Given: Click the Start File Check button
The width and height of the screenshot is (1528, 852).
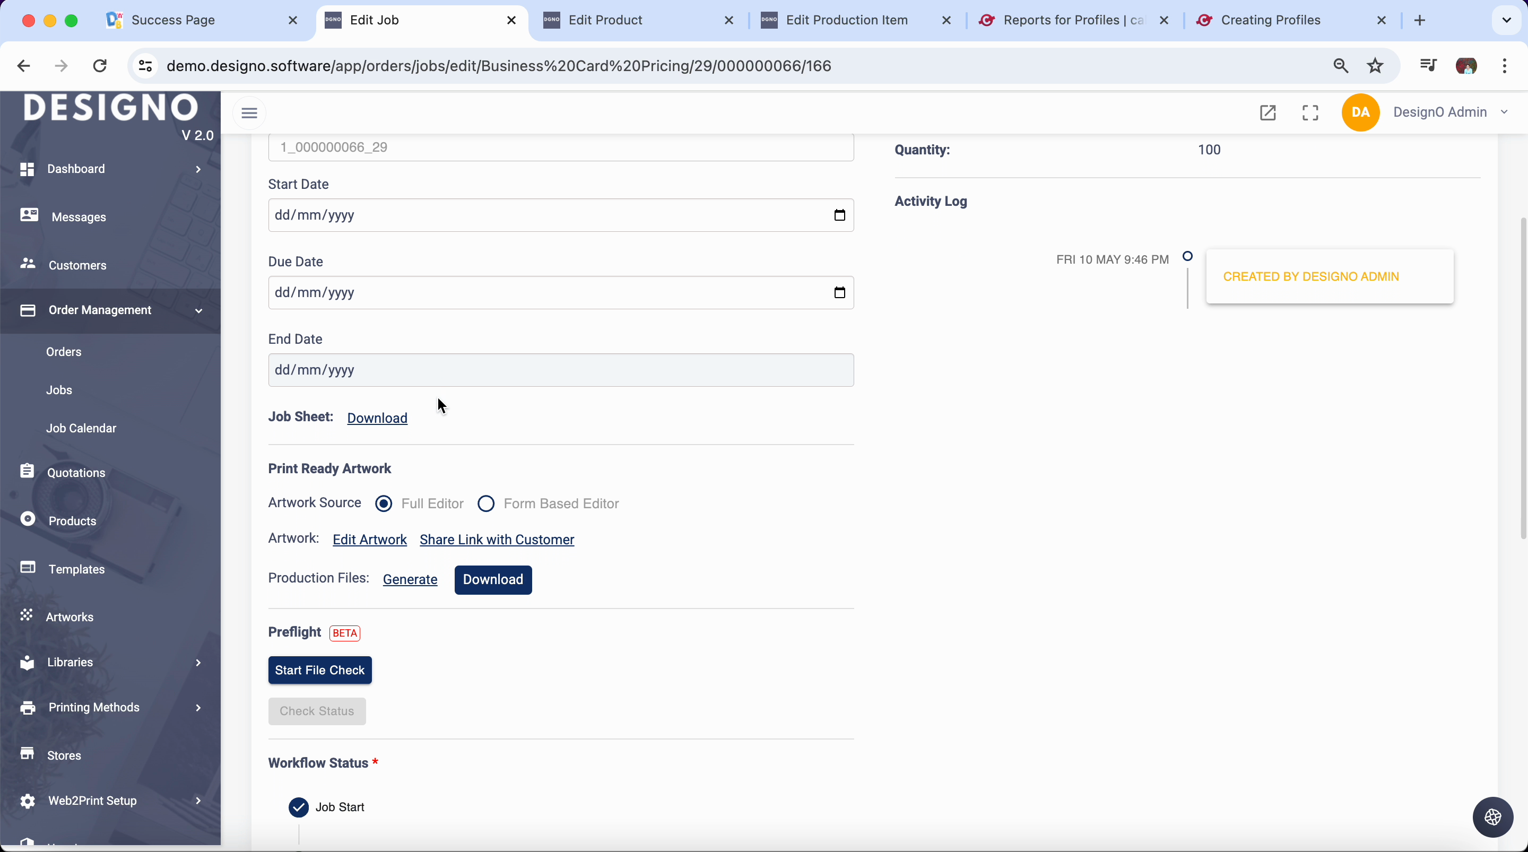Looking at the screenshot, I should 320,670.
